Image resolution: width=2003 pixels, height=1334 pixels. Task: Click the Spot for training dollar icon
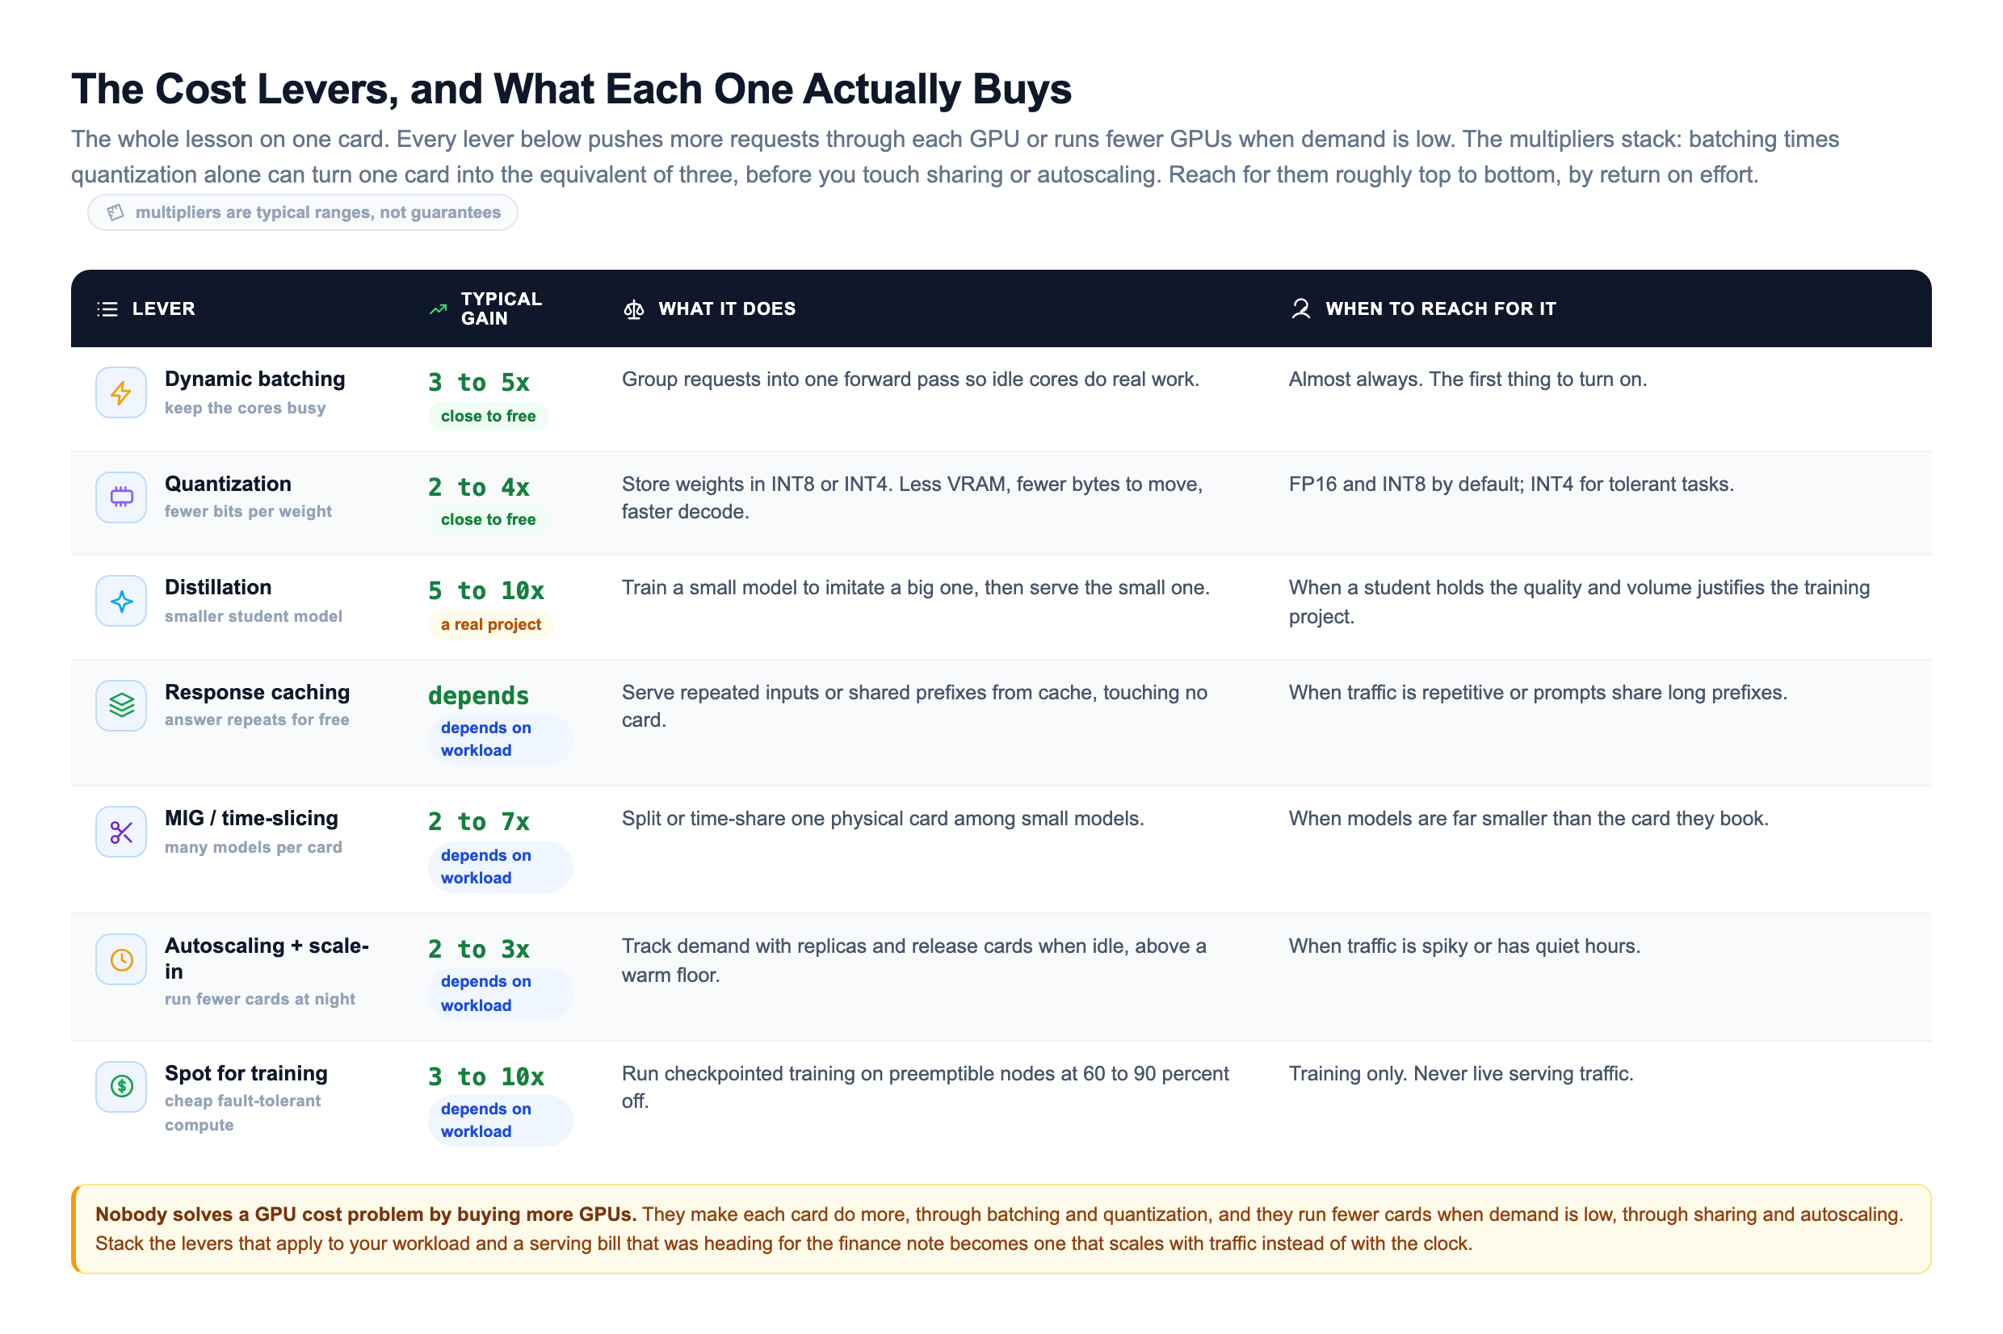pyautogui.click(x=121, y=1086)
